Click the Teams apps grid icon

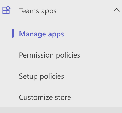[6, 10]
